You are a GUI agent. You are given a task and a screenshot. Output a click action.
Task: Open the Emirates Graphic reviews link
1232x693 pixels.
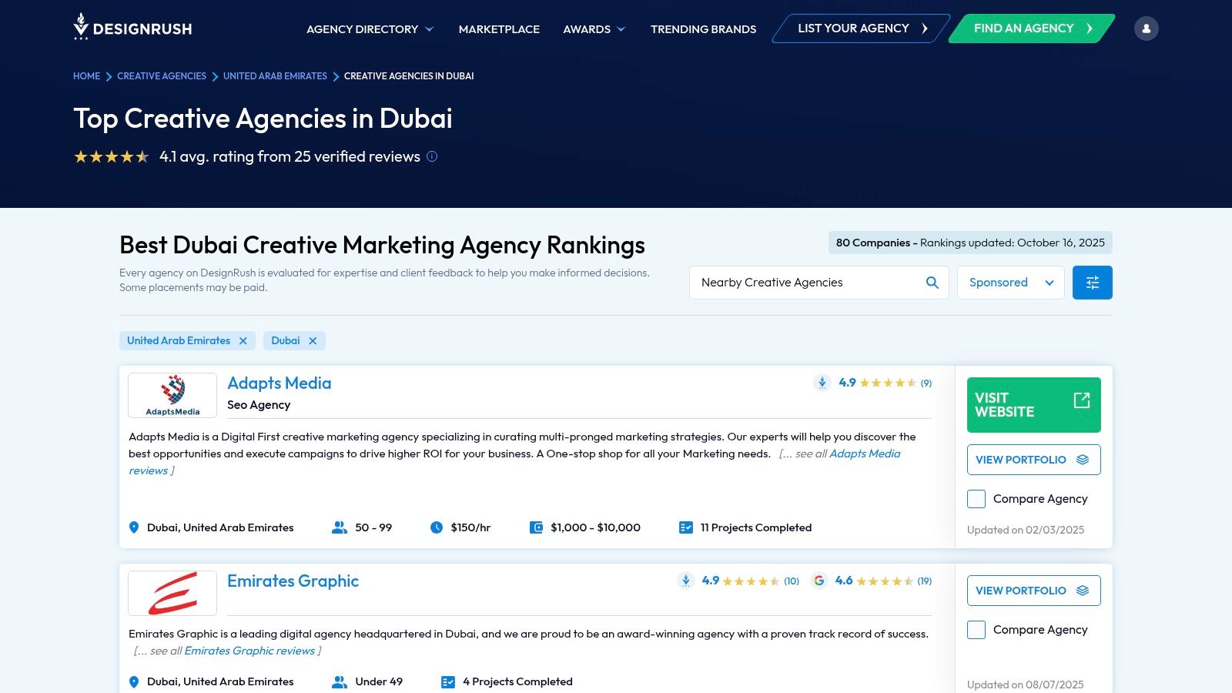[x=249, y=651]
